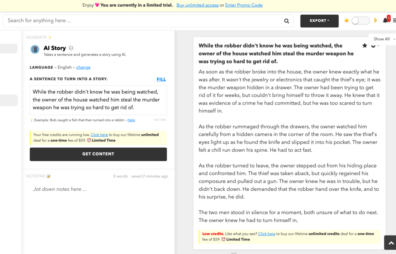Image resolution: width=396 pixels, height=254 pixels.
Task: Favorite the story with the star icon
Action: 364,46
